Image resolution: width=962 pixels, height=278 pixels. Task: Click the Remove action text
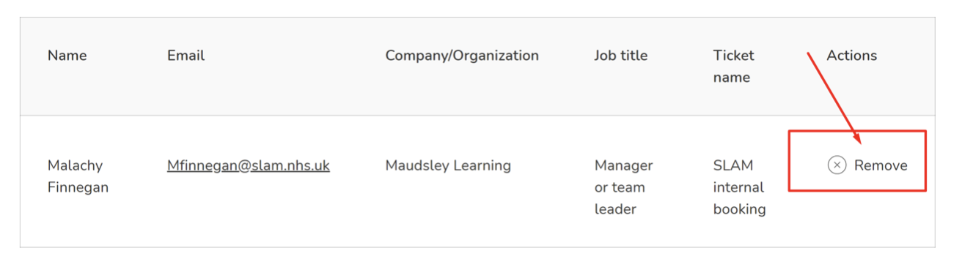tap(881, 165)
